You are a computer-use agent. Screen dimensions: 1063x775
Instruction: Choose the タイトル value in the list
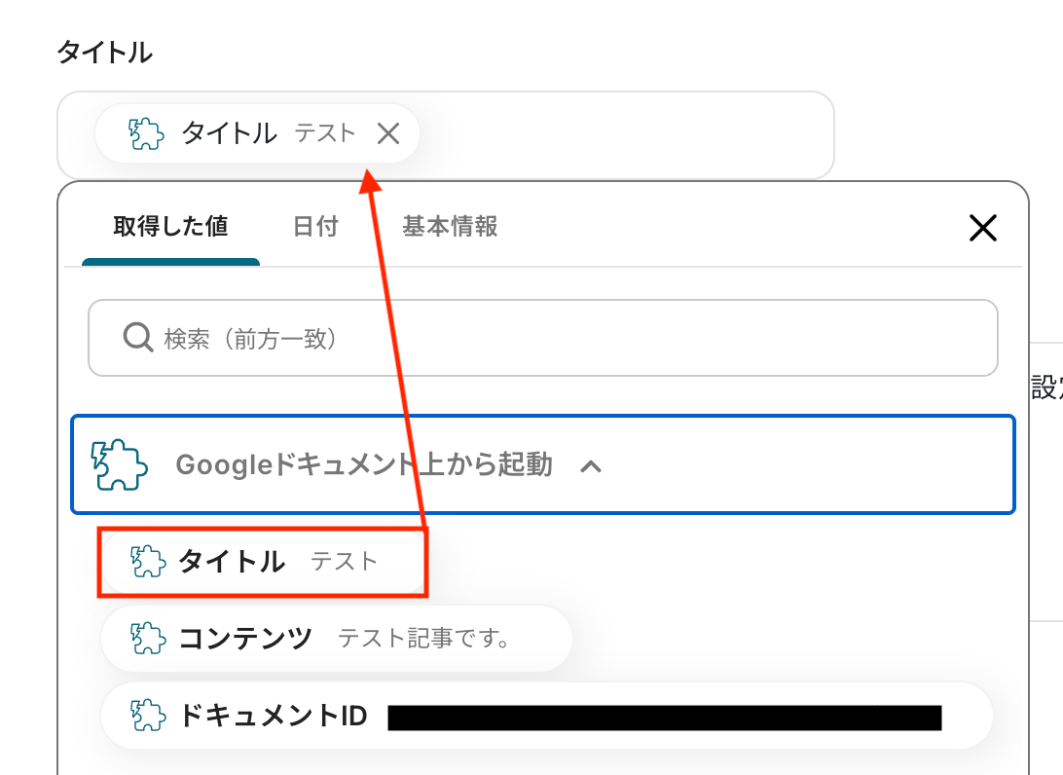[x=233, y=561]
